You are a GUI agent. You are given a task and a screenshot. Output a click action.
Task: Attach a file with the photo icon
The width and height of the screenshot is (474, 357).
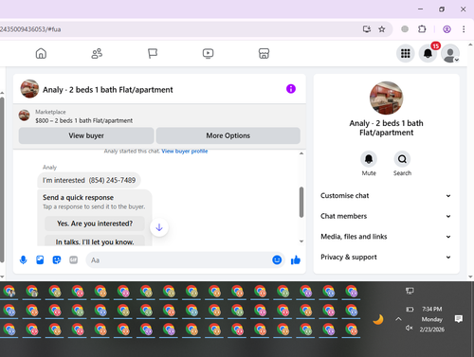tap(40, 260)
